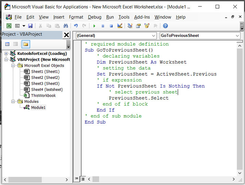Click the Cut scissors icon

coord(40,26)
